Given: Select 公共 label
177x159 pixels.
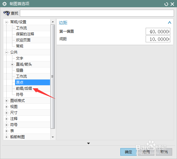Looking at the screenshot, I should (14, 52).
